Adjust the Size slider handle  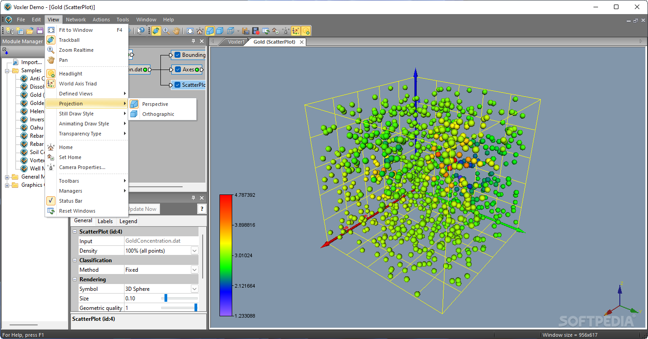[x=166, y=298]
